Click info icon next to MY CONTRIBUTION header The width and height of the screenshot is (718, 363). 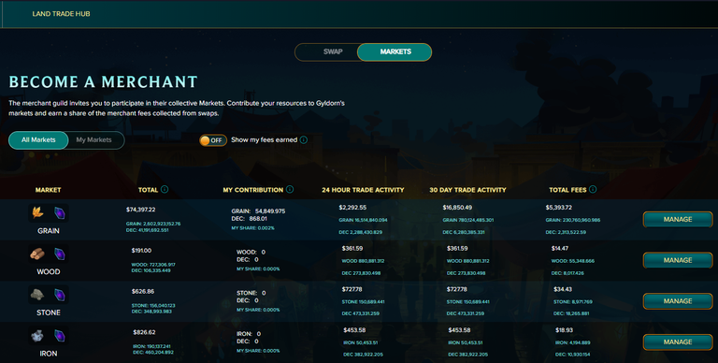[x=290, y=189]
